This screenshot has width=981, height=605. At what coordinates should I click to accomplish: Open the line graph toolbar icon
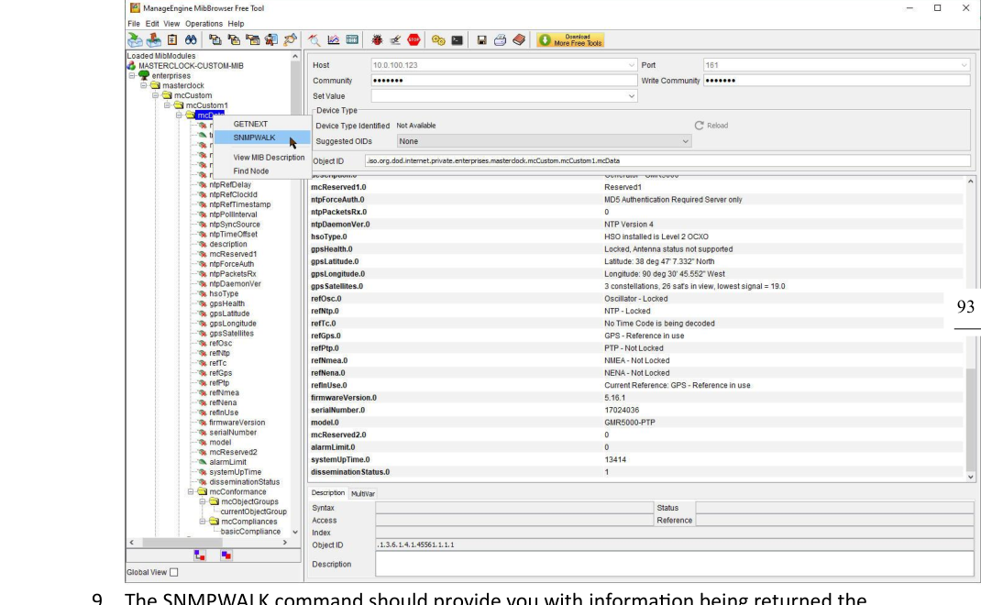point(334,40)
